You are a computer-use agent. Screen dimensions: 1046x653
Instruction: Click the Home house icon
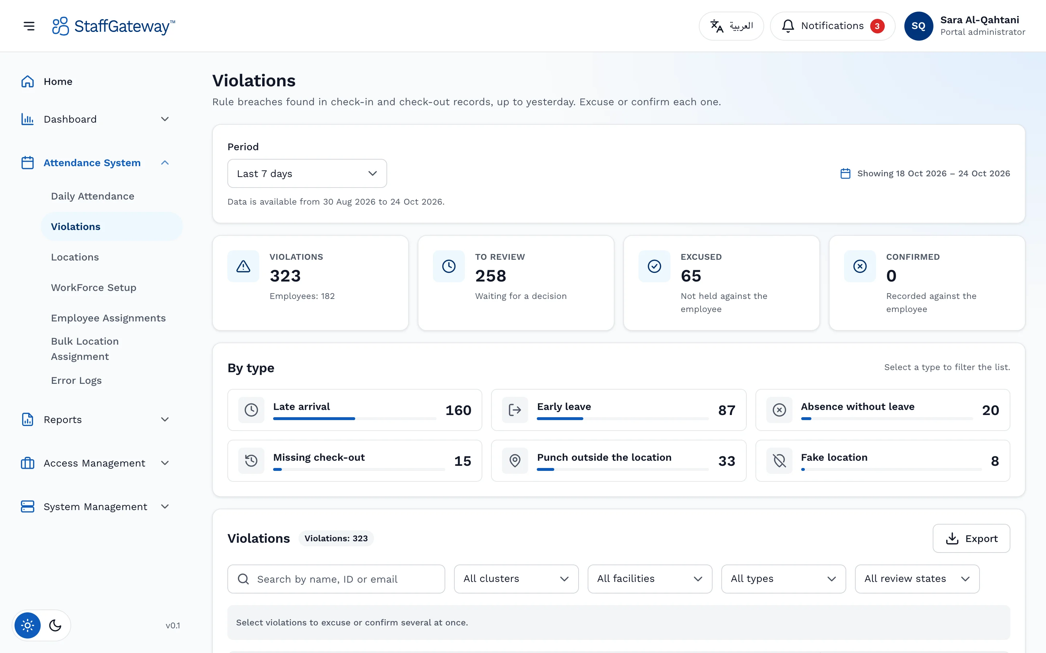28,82
